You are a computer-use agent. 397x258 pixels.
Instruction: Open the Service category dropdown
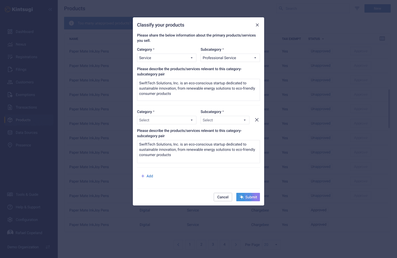(166, 58)
